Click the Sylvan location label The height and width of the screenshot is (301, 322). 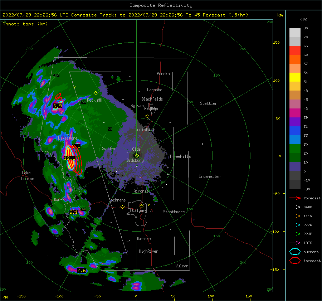[x=137, y=105]
